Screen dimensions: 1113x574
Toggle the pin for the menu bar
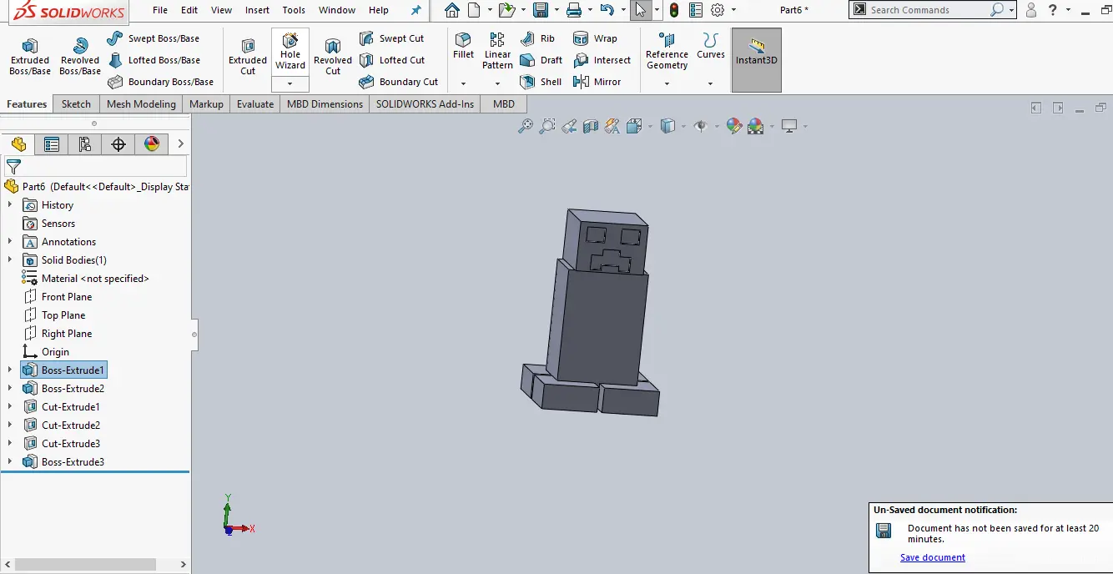coord(416,10)
